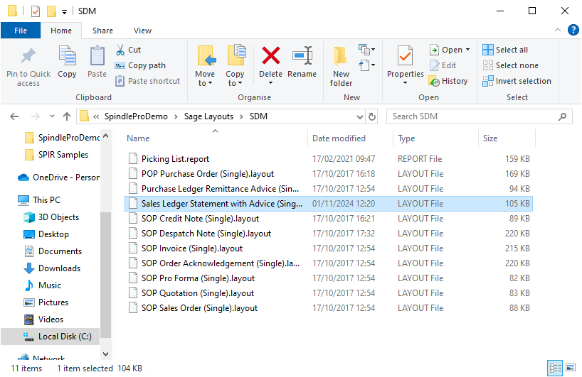Select SOP Despatch Note (Single).layout

pyautogui.click(x=329, y=234)
